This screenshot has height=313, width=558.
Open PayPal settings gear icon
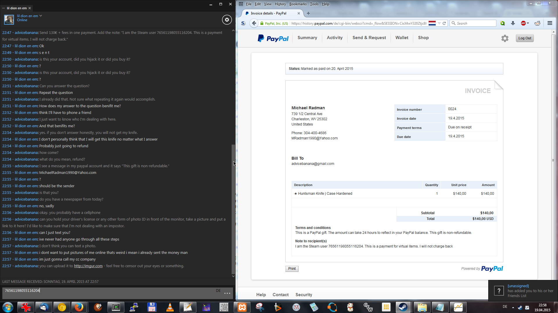coord(505,38)
